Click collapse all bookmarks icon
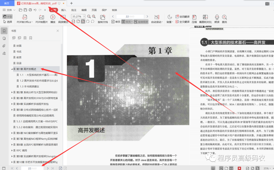The image size is (274, 170). point(19,38)
